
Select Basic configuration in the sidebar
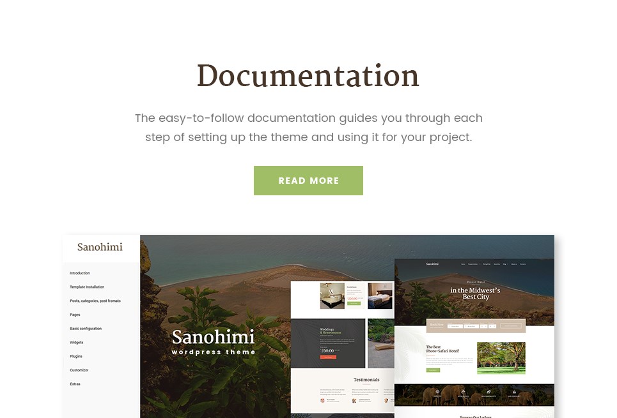[x=86, y=329]
